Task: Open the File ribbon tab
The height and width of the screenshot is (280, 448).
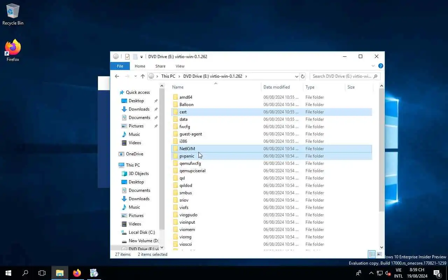Action: click(120, 66)
